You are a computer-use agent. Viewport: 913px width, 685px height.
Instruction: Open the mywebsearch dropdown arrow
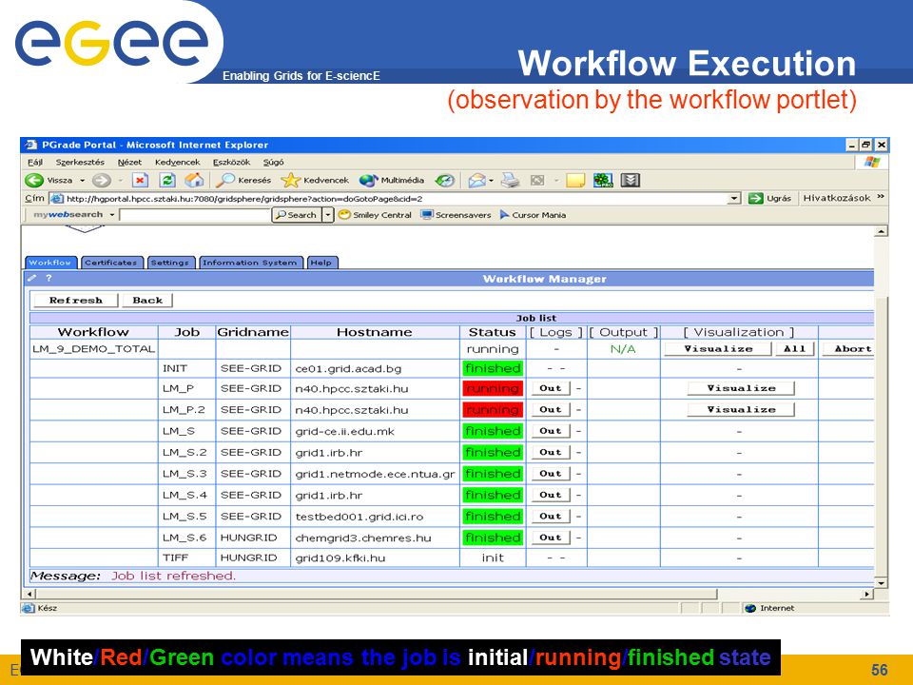point(112,215)
